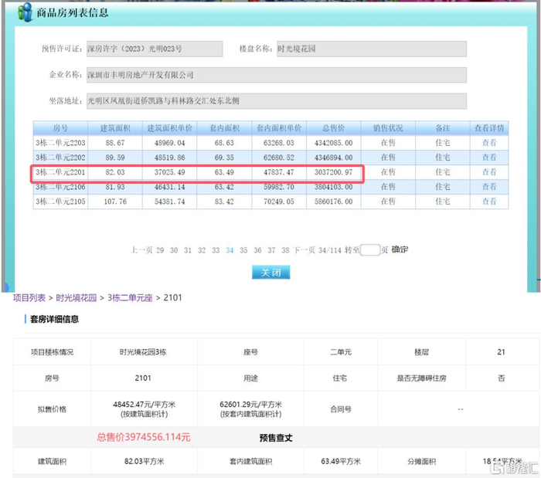Select page 38 in pagination

[285, 250]
